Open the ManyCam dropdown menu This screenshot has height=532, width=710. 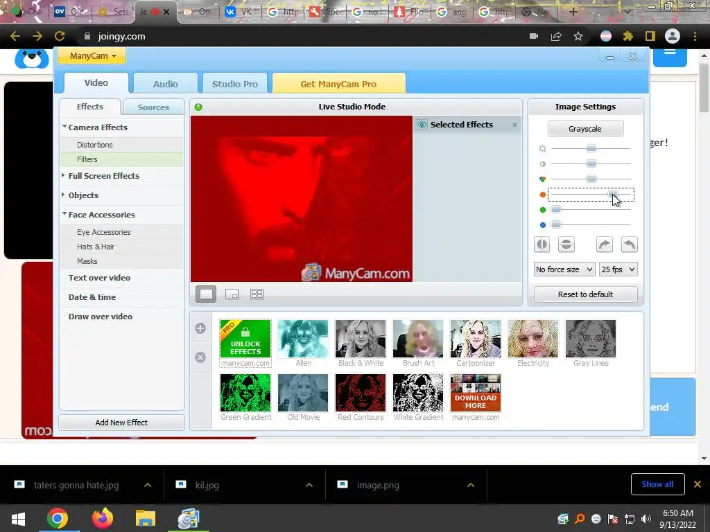(92, 56)
